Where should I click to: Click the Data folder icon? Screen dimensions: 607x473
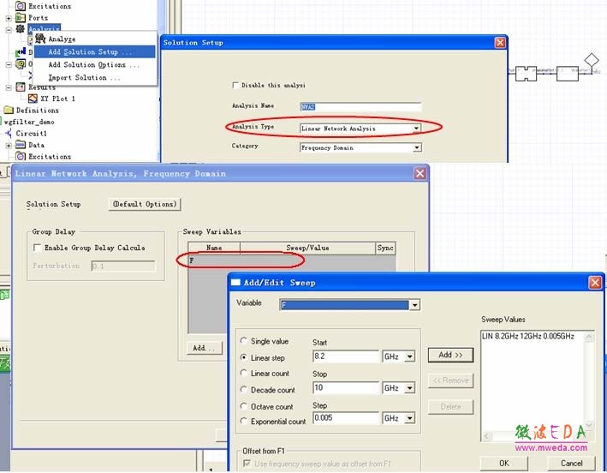coord(21,145)
